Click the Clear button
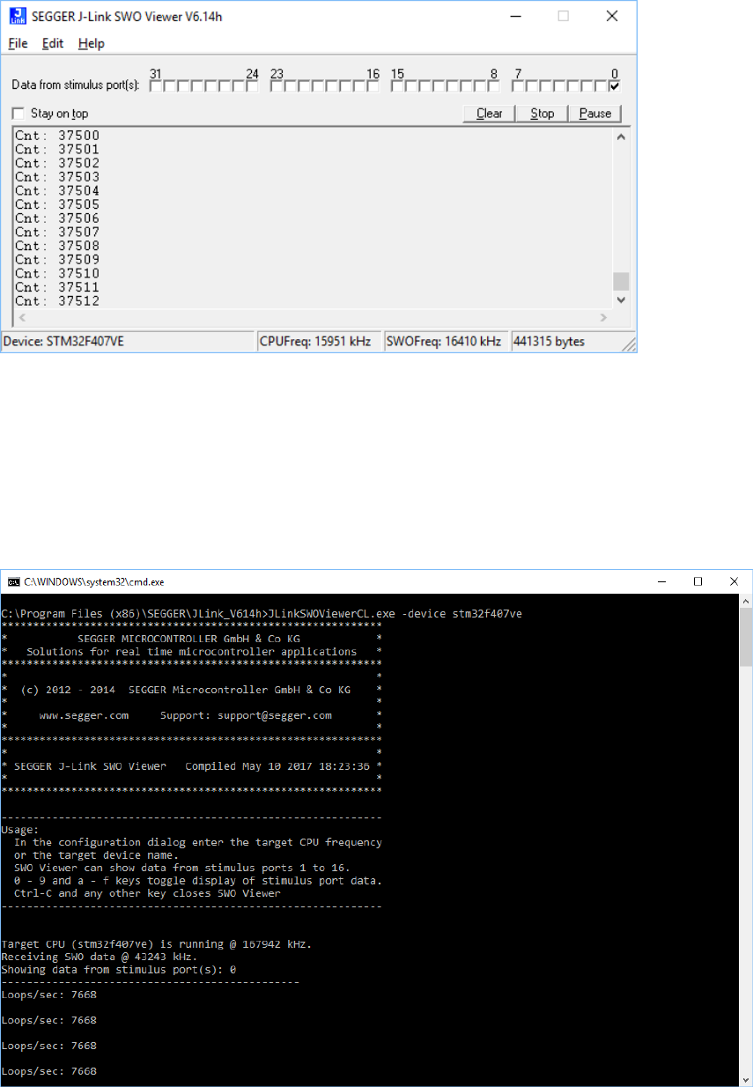The width and height of the screenshot is (753, 1087). (490, 114)
